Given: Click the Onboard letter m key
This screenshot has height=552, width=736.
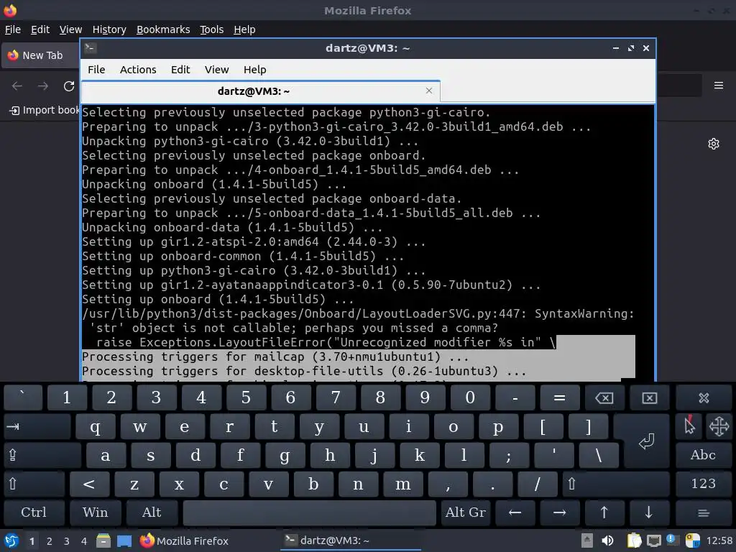Looking at the screenshot, I should [403, 484].
